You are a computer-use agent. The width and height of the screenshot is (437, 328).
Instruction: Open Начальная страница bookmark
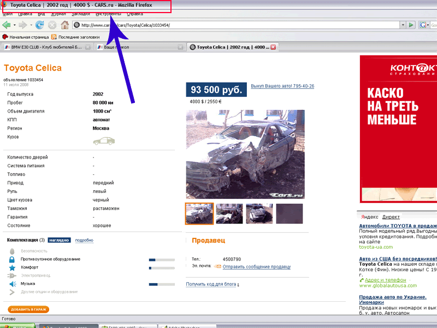(x=26, y=37)
